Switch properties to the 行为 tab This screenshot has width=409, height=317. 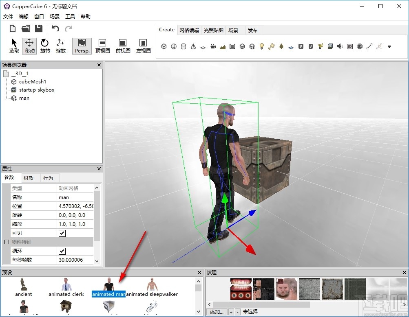49,178
